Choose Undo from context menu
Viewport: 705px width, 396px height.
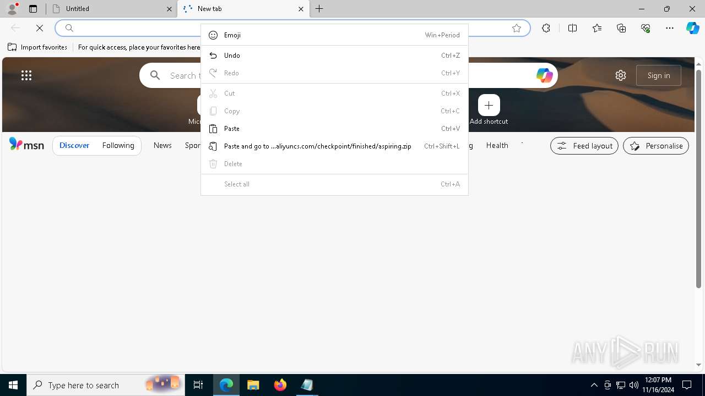coord(334,56)
